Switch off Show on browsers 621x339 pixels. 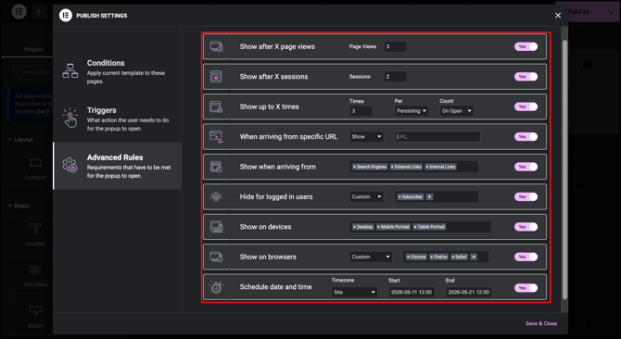pos(526,257)
